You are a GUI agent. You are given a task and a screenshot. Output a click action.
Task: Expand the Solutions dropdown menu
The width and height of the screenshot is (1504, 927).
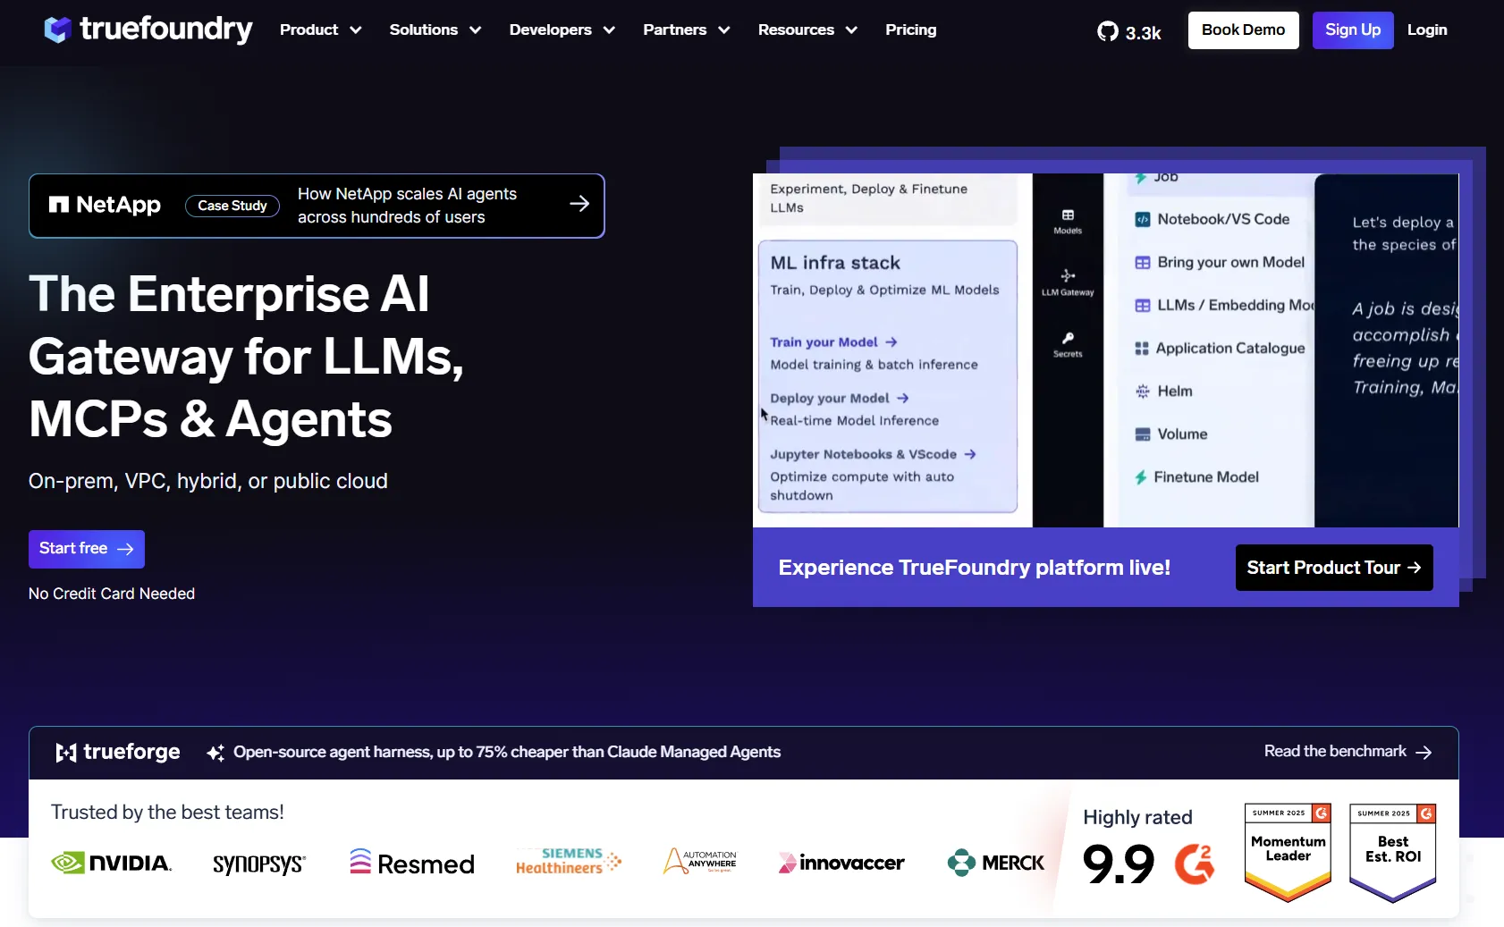point(435,29)
